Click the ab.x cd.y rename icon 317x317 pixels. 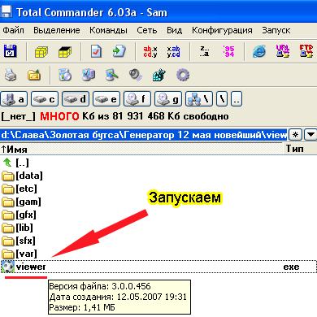click(x=150, y=51)
